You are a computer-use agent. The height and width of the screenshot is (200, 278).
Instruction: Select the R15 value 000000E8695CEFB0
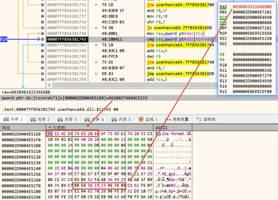coord(252,92)
